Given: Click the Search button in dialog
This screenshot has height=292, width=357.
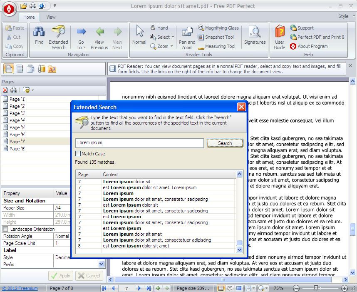Looking at the screenshot, I should click(x=225, y=143).
